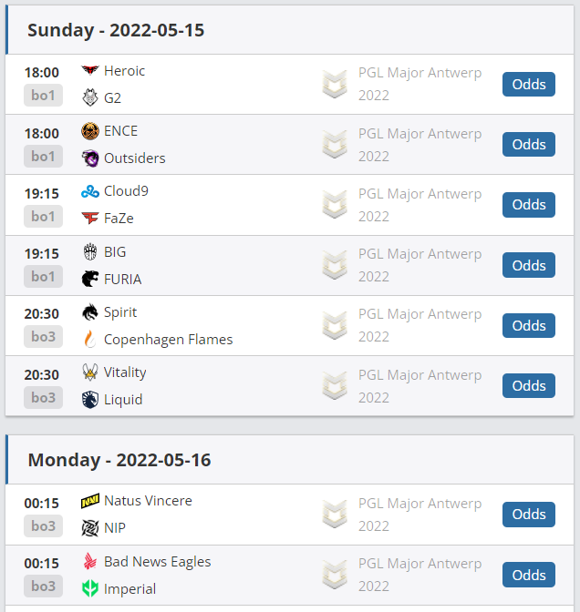
Task: Click the bo3 badge for Spirit match
Action: point(43,337)
